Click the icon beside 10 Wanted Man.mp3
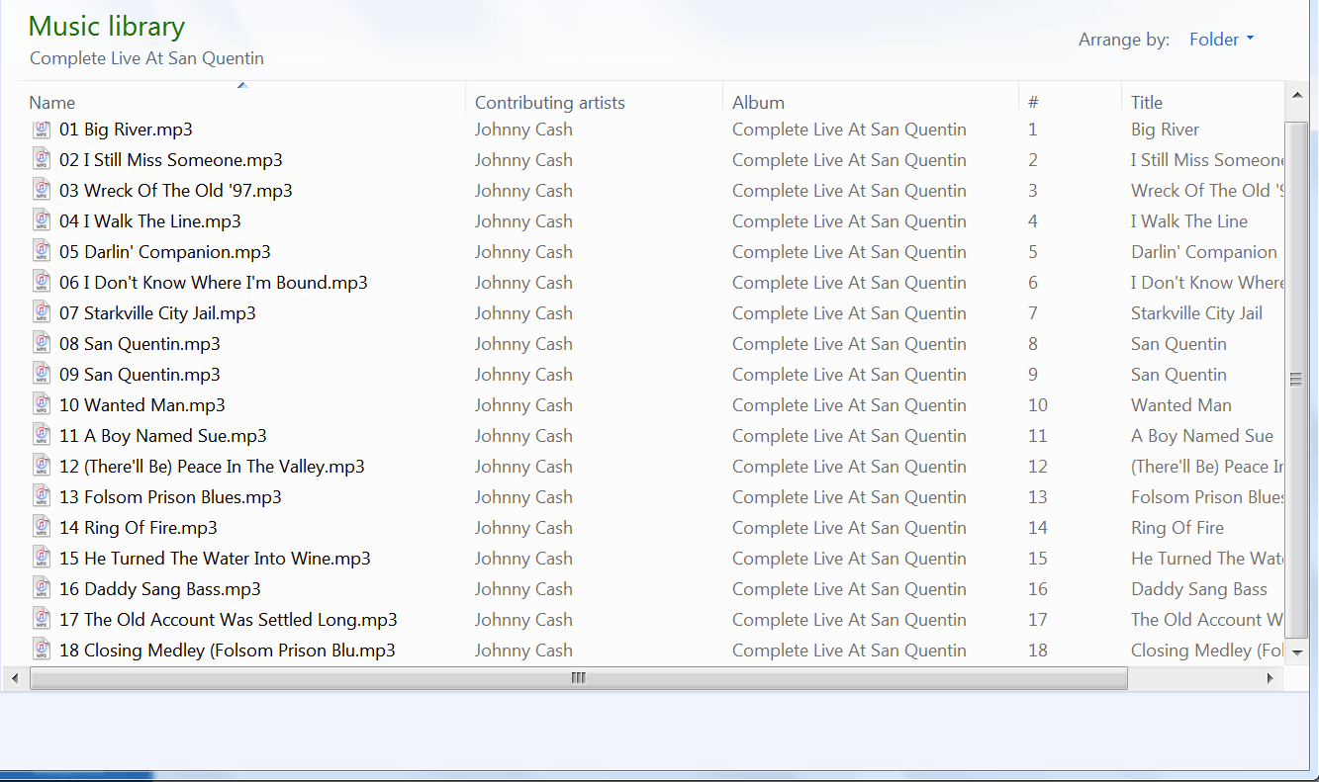This screenshot has width=1319, height=782. [x=42, y=404]
